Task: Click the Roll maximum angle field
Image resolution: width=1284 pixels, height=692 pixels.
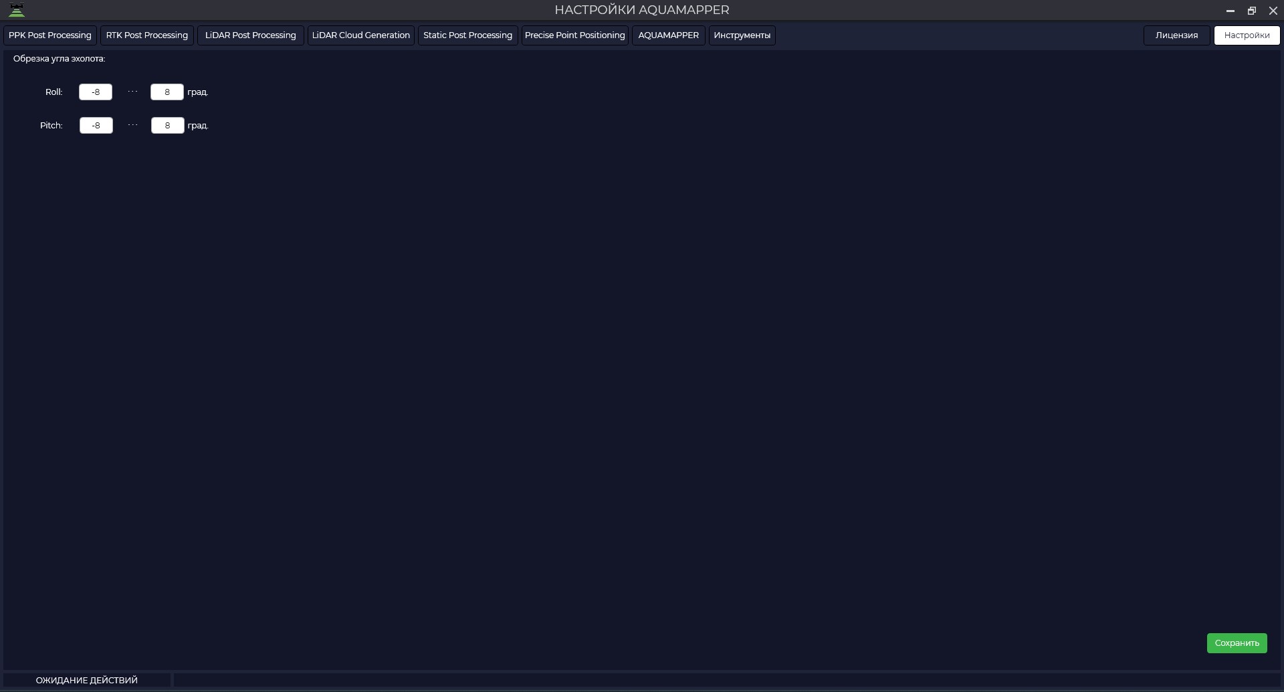Action: [167, 92]
